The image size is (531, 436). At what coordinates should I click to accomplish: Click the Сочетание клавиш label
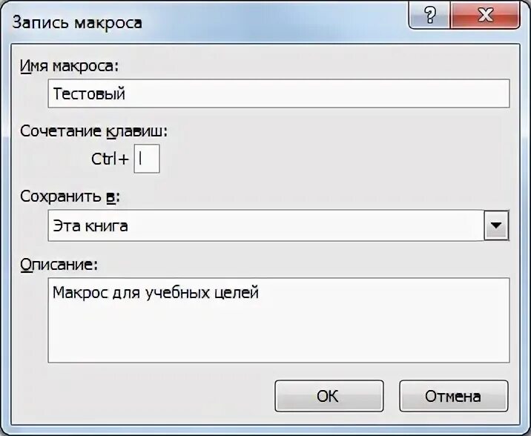[93, 131]
